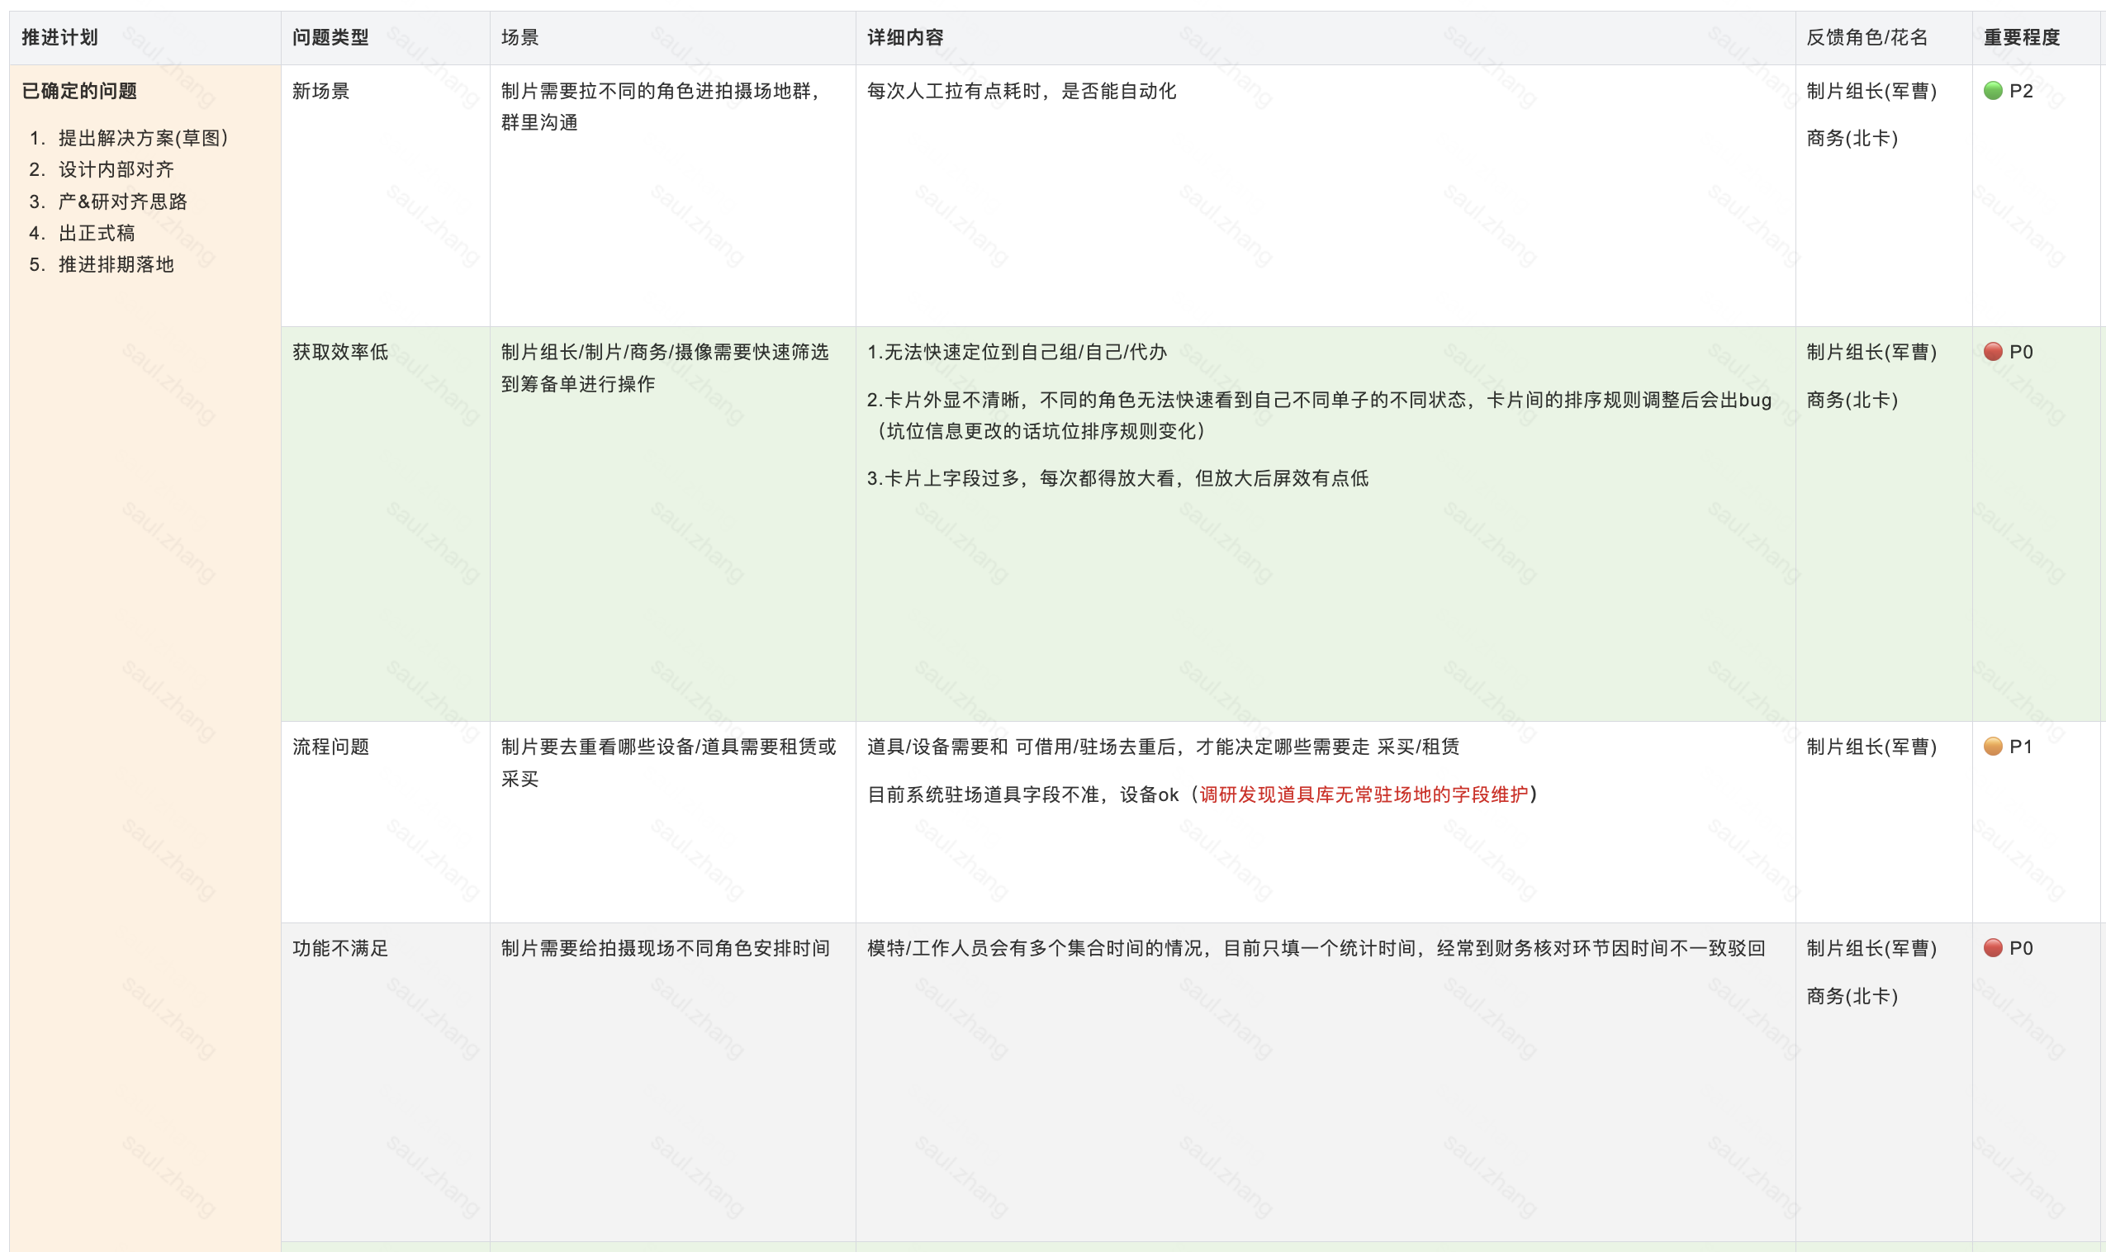This screenshot has width=2106, height=1252.
Task: Click the 场景 header cell
Action: [519, 37]
